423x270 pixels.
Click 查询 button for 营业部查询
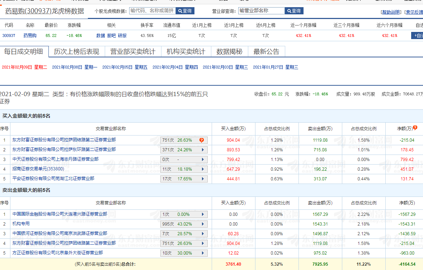point(294,11)
